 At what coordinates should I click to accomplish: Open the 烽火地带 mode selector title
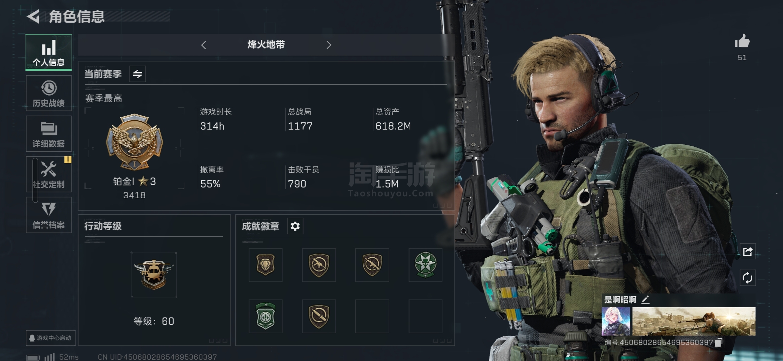pos(266,44)
